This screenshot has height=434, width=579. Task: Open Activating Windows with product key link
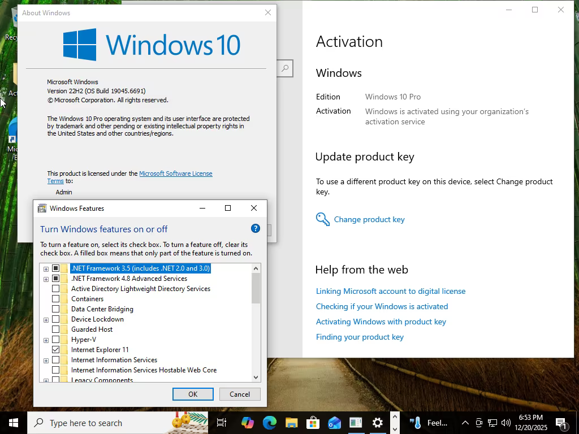[x=381, y=322]
